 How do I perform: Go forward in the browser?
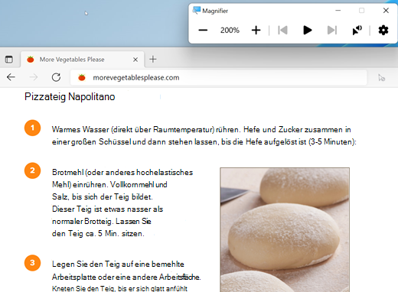tap(34, 77)
